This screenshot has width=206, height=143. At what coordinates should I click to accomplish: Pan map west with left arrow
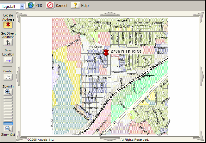pos(18,76)
